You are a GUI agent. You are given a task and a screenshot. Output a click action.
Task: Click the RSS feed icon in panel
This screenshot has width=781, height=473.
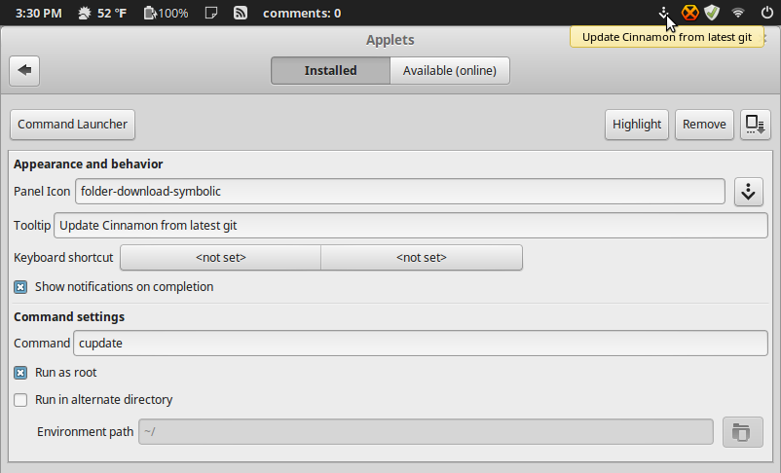click(x=241, y=13)
